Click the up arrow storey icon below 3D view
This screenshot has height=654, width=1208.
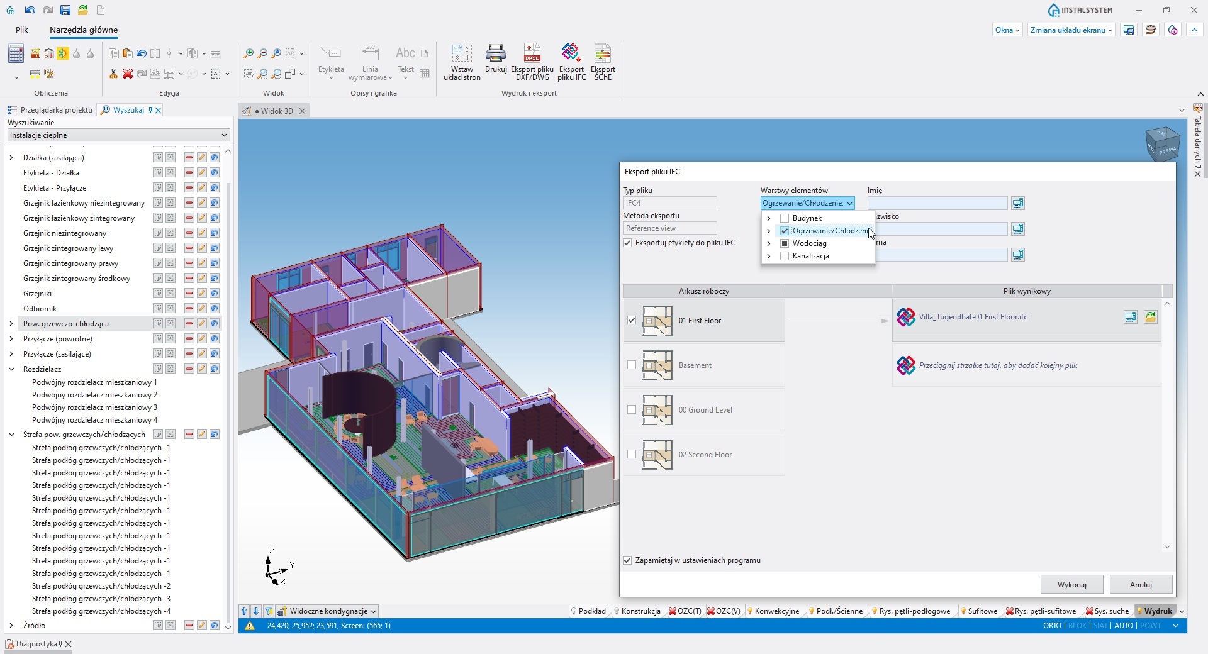244,611
